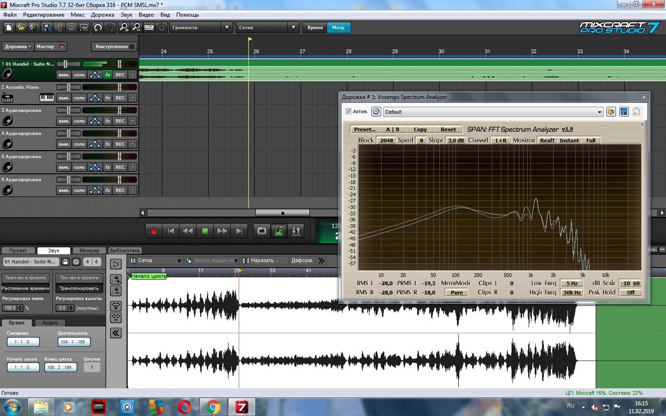The image size is (666, 416).
Task: Open the fx effects on Handel track
Action: [108, 74]
